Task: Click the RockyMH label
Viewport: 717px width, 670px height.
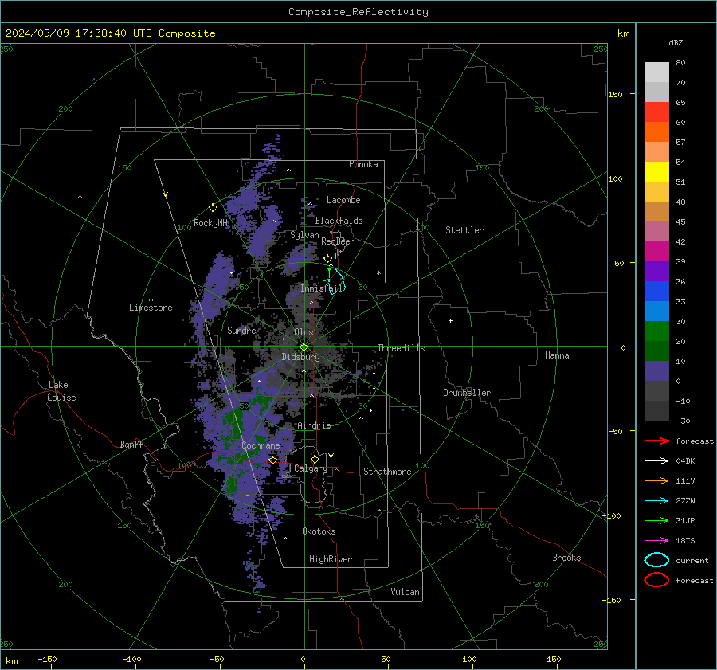Action: pyautogui.click(x=210, y=223)
